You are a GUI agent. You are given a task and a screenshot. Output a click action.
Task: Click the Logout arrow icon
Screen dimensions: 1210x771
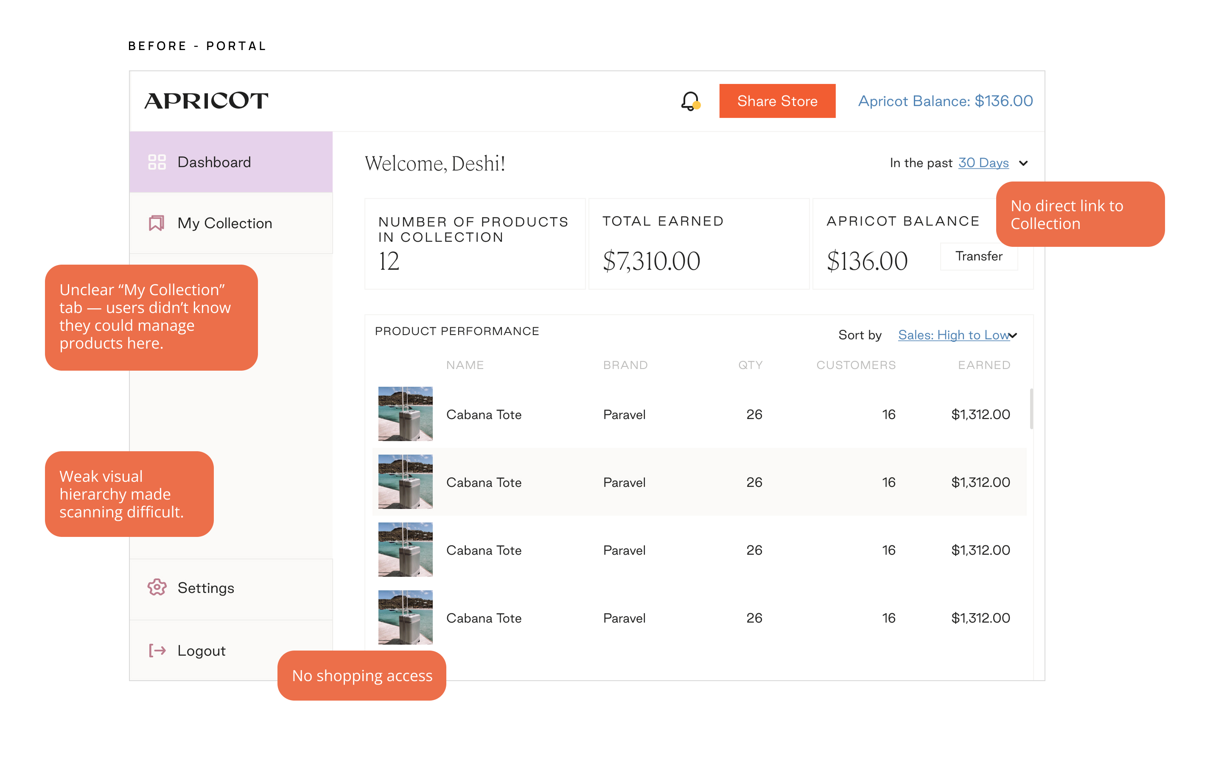click(157, 651)
